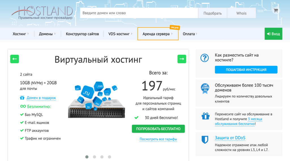Click Как разместить сайт на хостинге heading
Image resolution: width=290 pixels, height=161 pixels.
pos(237,58)
